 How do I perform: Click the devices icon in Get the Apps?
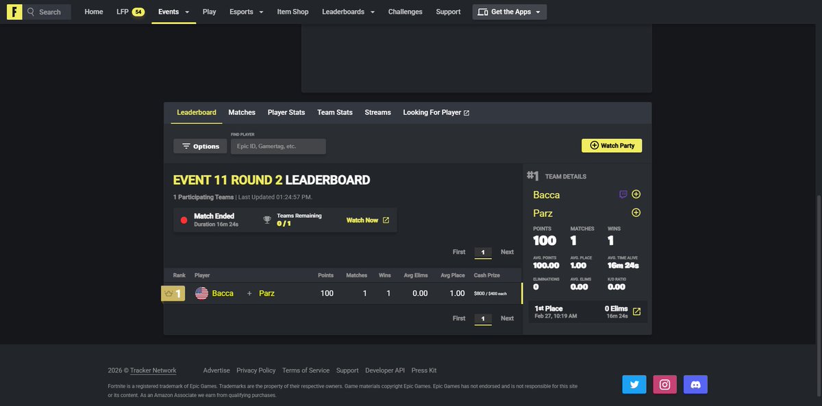pos(482,12)
